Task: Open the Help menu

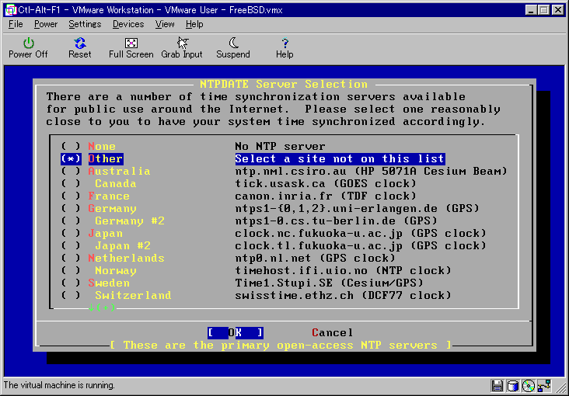Action: click(194, 24)
